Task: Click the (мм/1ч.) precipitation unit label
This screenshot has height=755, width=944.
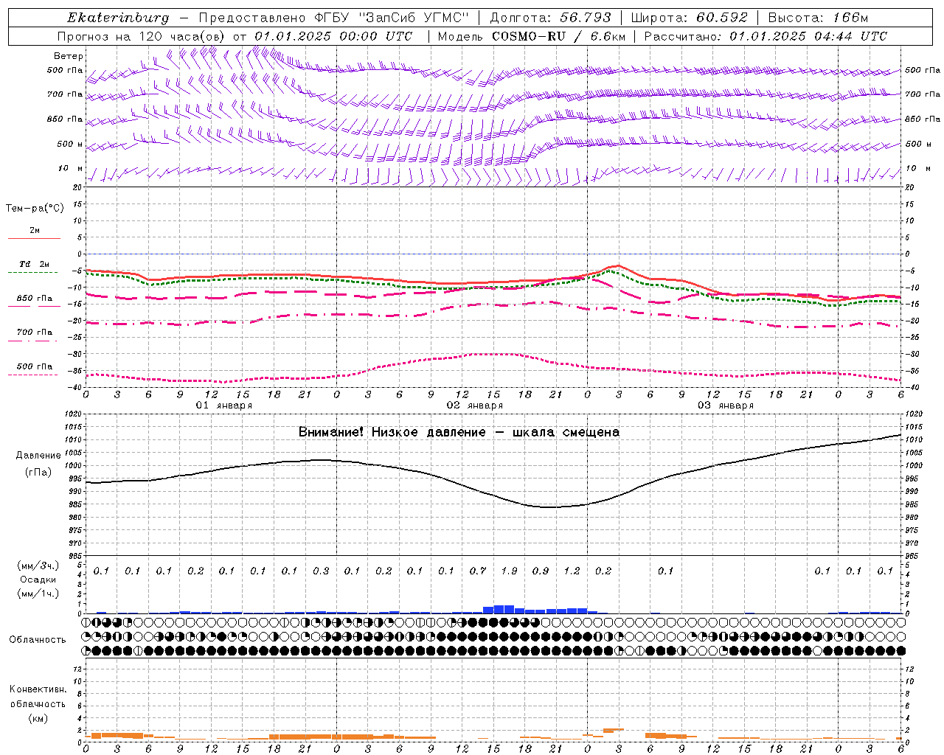Action: coord(38,594)
